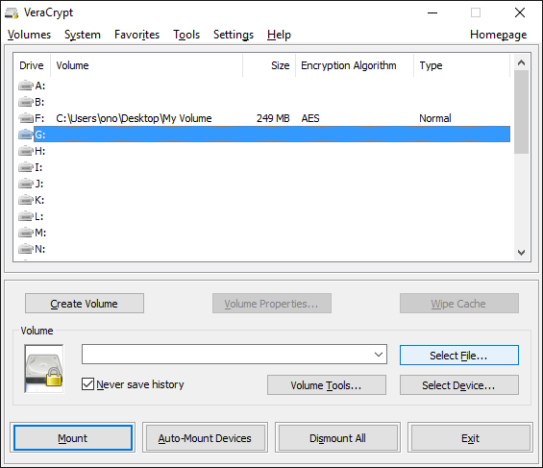Viewport: 543px width, 468px height.
Task: Open the Volumes menu
Action: pos(29,35)
